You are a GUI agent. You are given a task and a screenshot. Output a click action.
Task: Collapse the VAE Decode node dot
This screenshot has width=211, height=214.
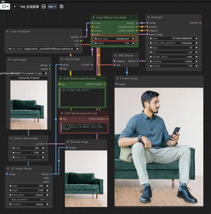pos(115,55)
